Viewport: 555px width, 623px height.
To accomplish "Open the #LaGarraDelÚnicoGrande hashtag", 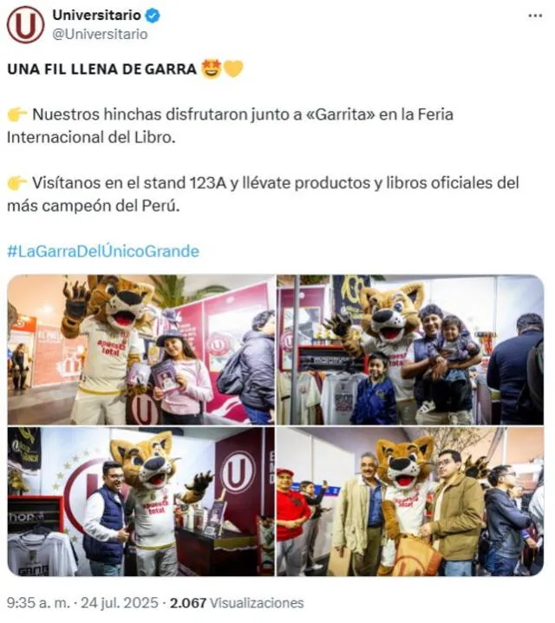I will point(103,252).
